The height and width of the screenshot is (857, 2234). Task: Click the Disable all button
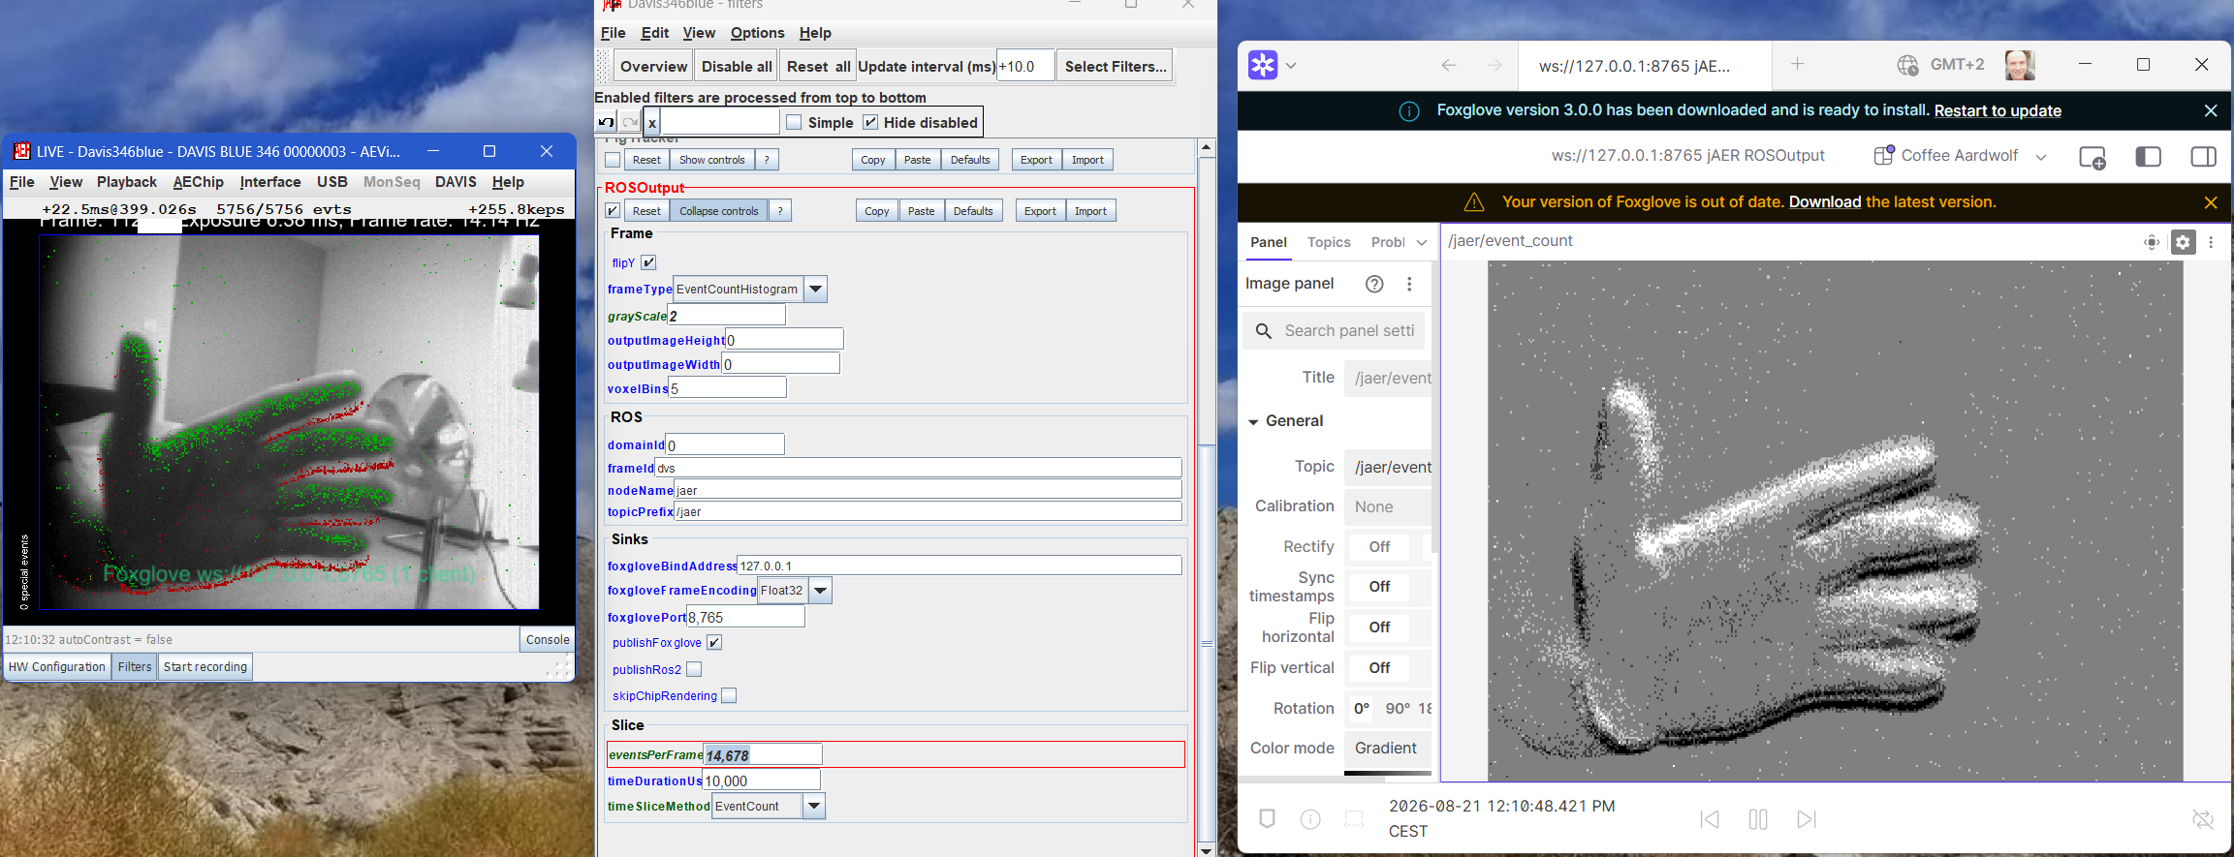[737, 67]
